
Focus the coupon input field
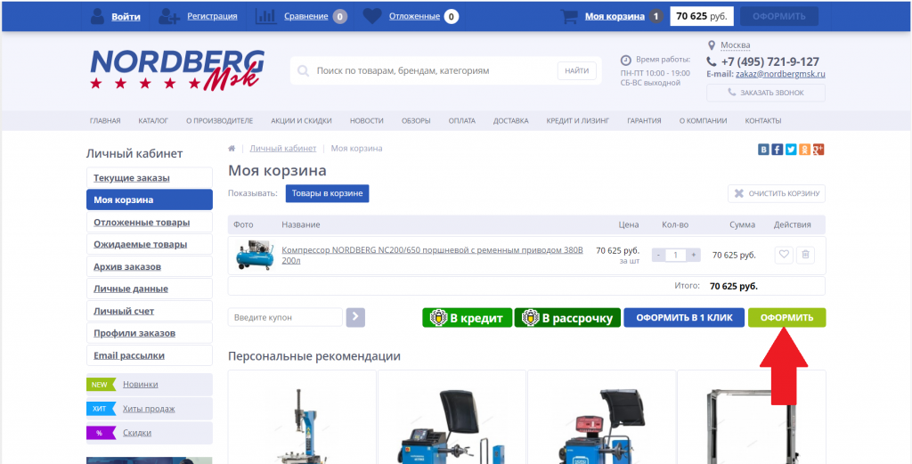click(x=285, y=317)
